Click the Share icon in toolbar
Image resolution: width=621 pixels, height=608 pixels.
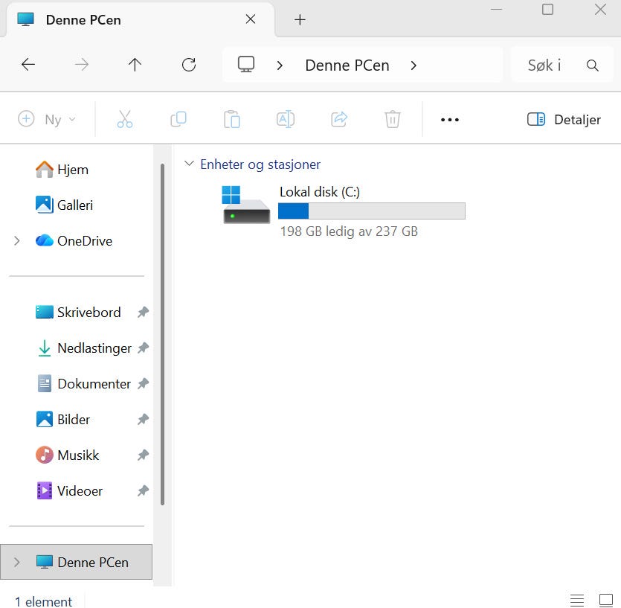pos(339,119)
